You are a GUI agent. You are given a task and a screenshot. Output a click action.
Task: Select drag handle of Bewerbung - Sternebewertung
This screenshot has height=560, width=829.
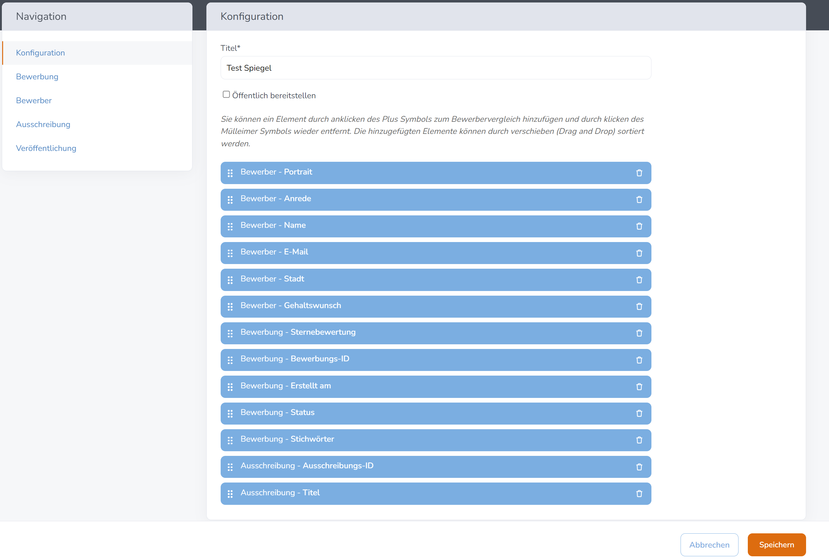click(230, 333)
